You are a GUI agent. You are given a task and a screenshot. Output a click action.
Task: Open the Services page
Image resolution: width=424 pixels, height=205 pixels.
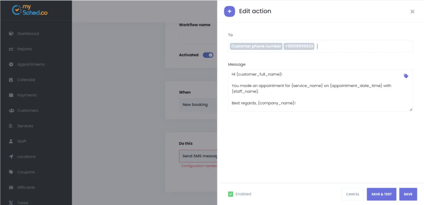[25, 126]
